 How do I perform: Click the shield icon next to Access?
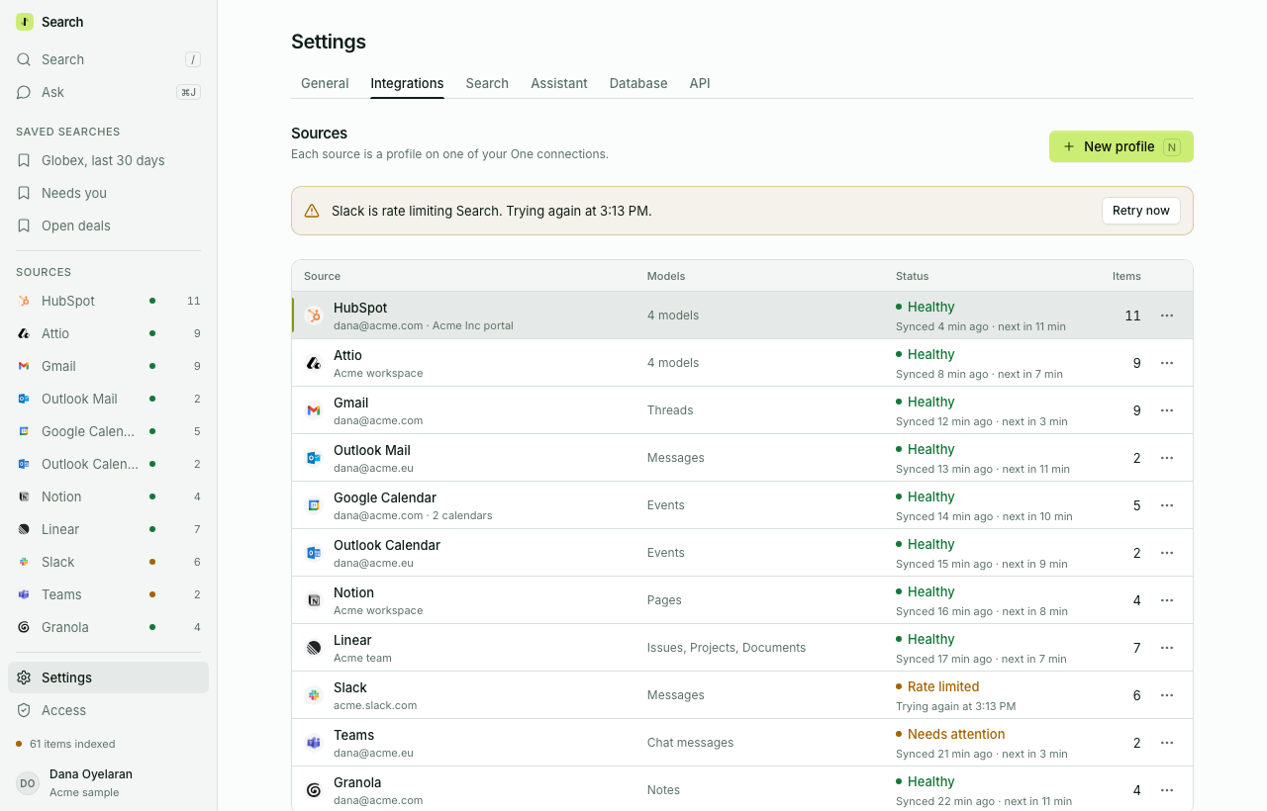coord(24,710)
